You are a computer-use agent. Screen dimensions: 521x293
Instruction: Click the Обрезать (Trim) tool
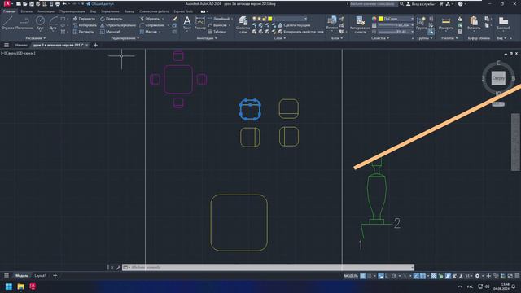coord(150,19)
